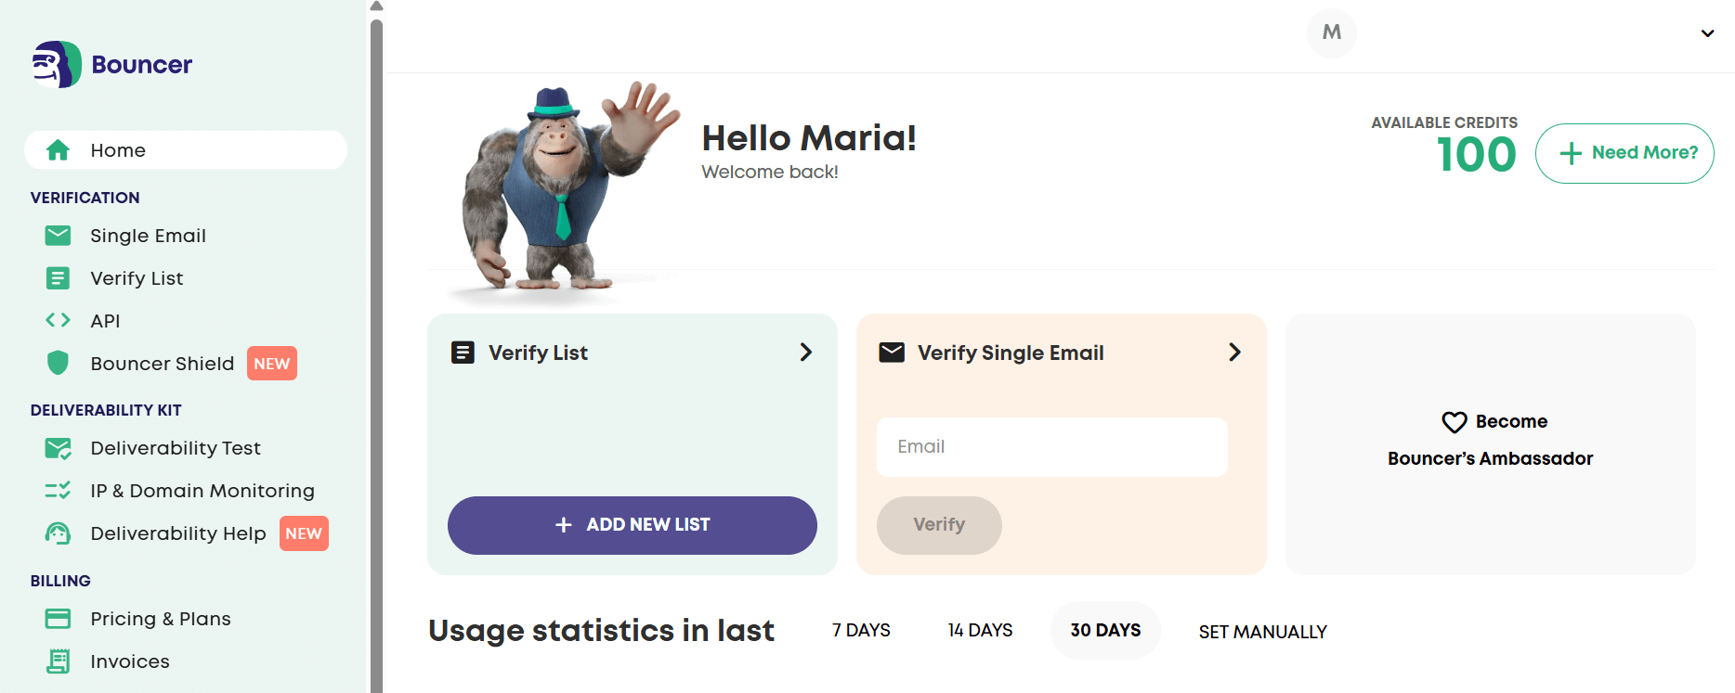The width and height of the screenshot is (1735, 693).
Task: Open the Deliverability Test envelope icon
Action: (x=58, y=448)
